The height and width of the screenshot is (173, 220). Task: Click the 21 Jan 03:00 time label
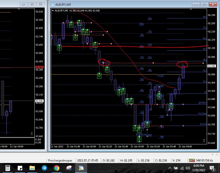click(x=137, y=147)
